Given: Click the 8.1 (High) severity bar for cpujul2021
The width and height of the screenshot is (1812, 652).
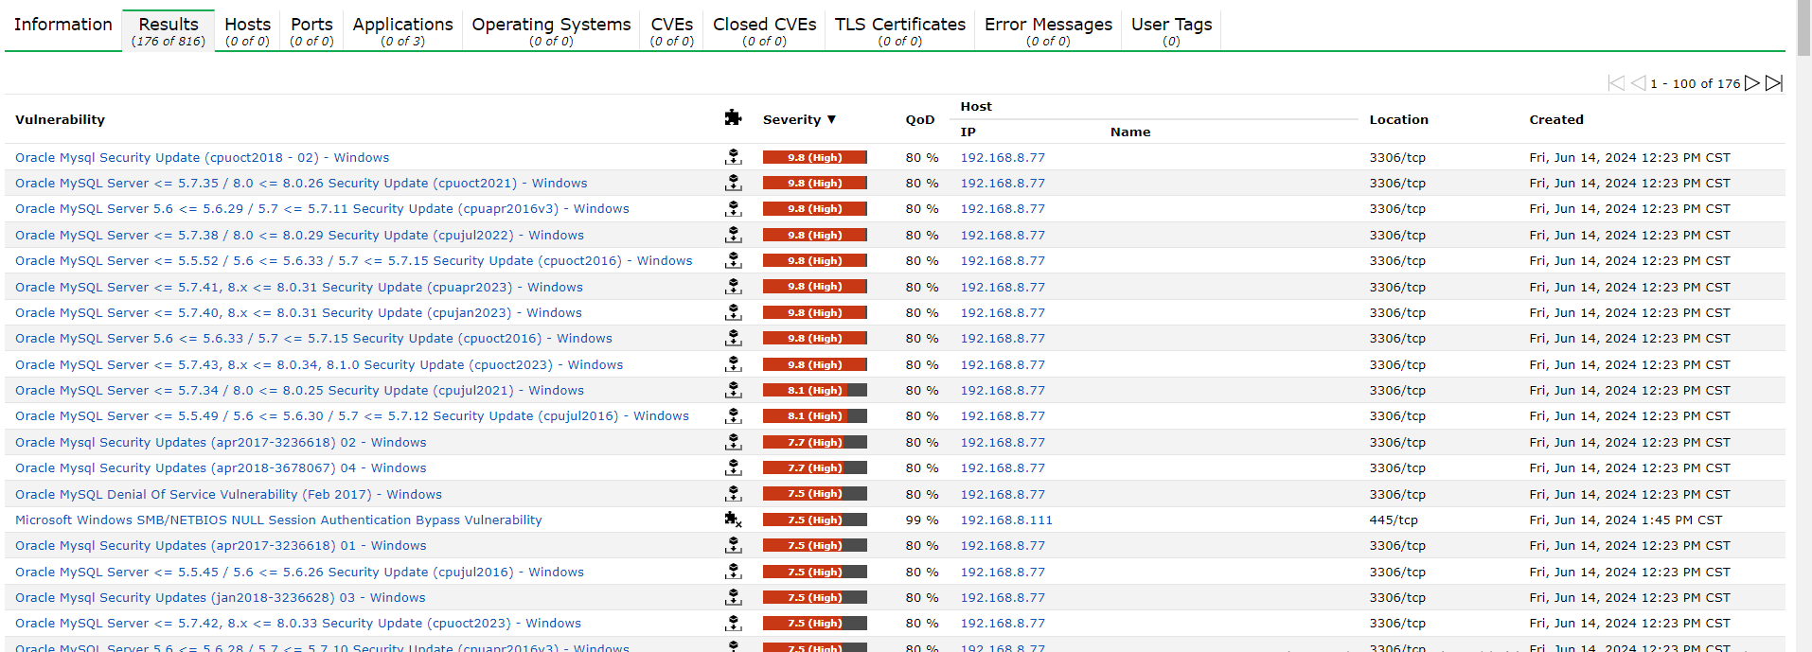Looking at the screenshot, I should (x=814, y=390).
